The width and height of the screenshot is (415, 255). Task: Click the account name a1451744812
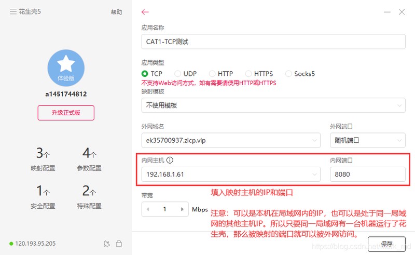pyautogui.click(x=66, y=94)
